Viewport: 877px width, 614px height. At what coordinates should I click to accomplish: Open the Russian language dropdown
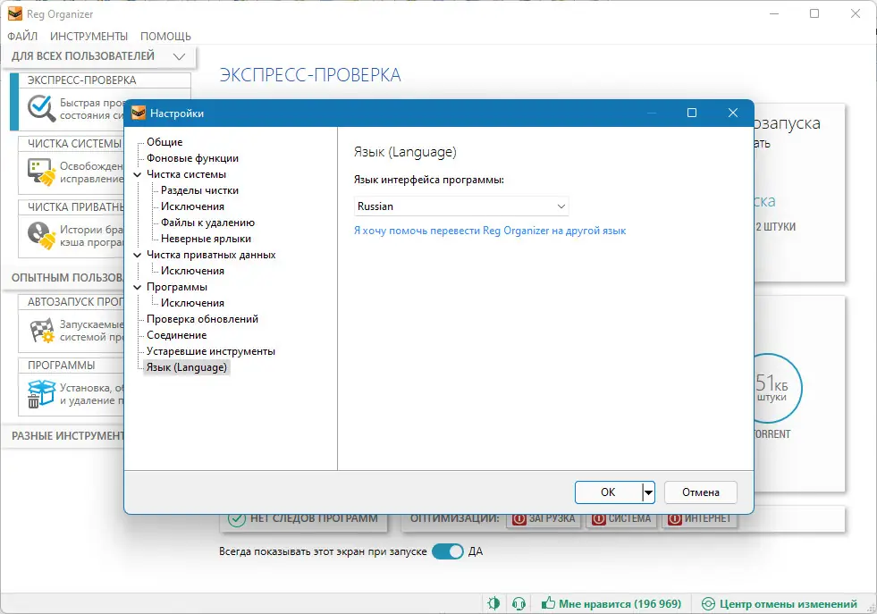(461, 206)
